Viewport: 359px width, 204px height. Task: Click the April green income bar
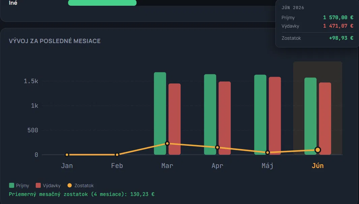tap(210, 114)
